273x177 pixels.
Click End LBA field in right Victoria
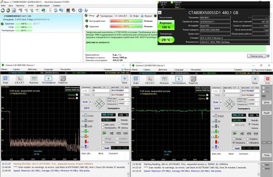click(250, 91)
